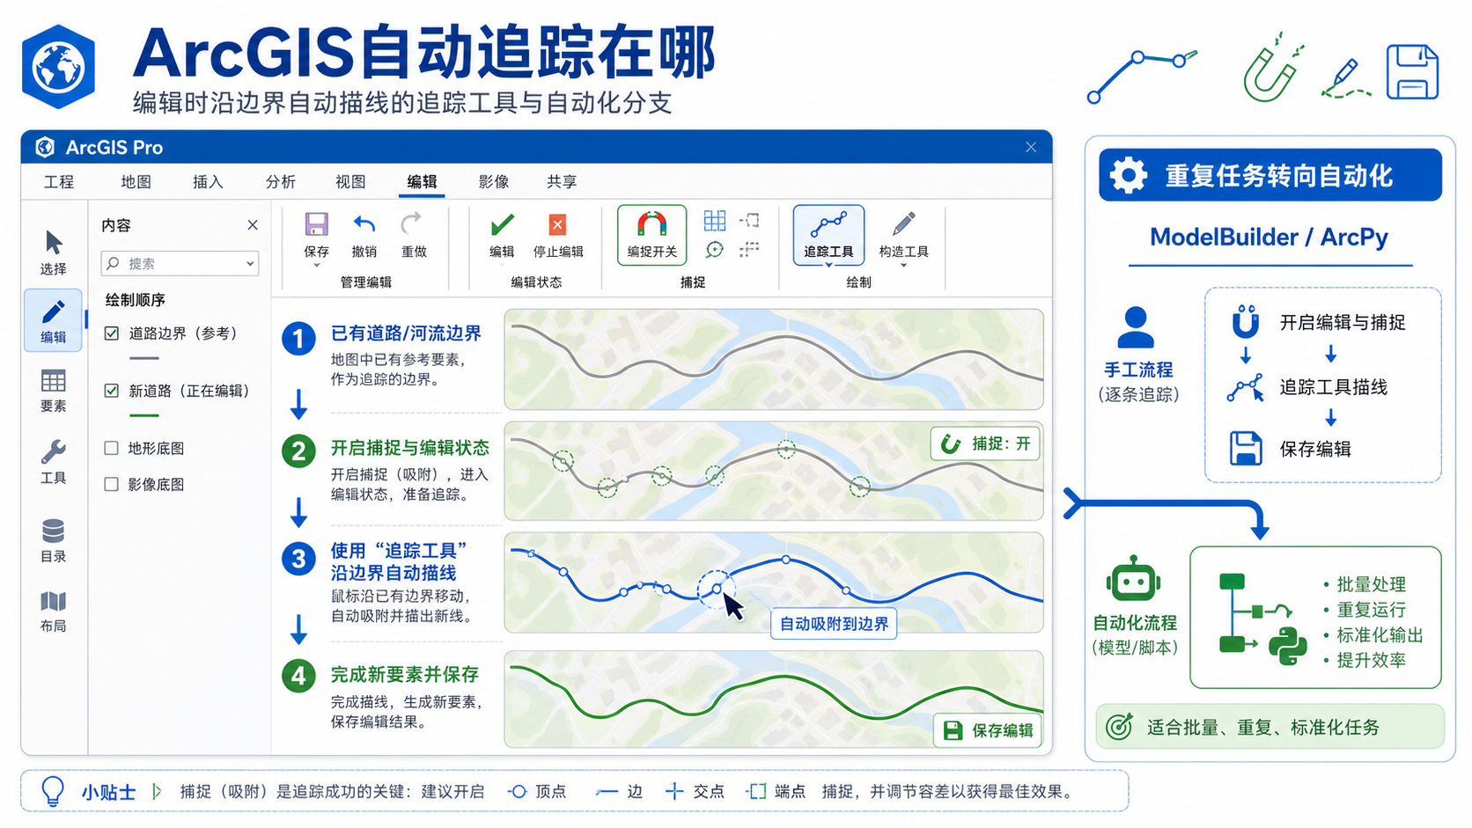
Task: Click the ArcGIS Pro title bar globe icon
Action: (45, 147)
